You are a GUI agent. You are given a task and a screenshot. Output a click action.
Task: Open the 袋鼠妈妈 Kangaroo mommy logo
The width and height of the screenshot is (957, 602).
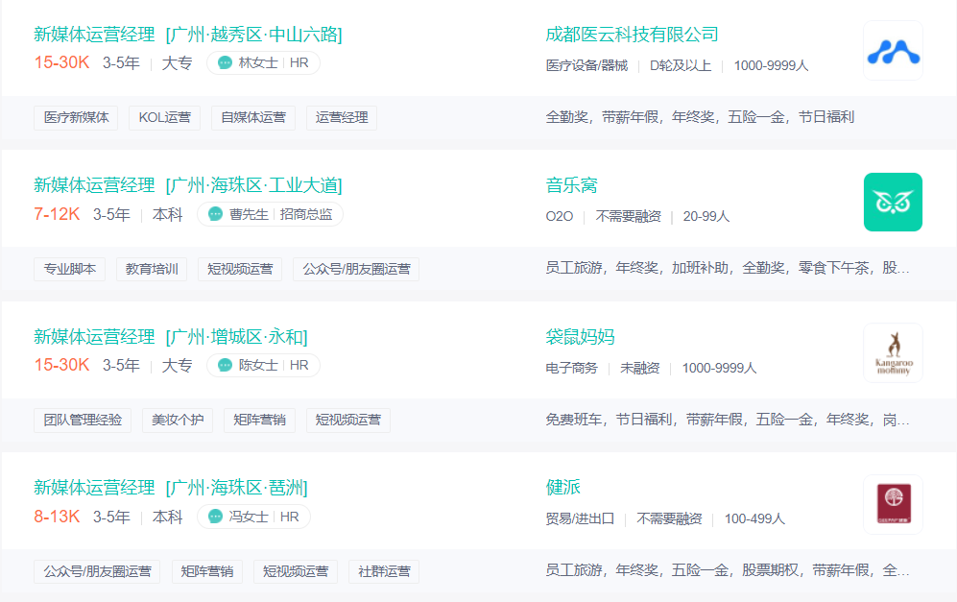pyautogui.click(x=893, y=353)
